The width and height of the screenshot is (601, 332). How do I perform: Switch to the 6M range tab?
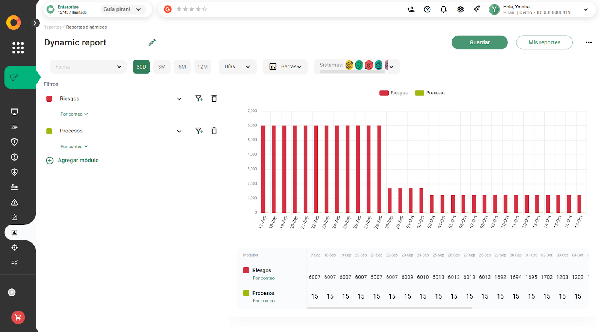(x=182, y=67)
